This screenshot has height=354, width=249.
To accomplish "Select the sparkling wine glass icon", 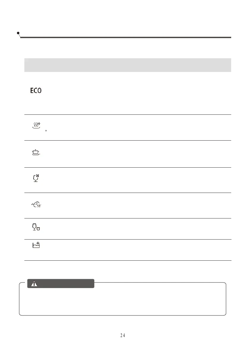I will (36, 179).
